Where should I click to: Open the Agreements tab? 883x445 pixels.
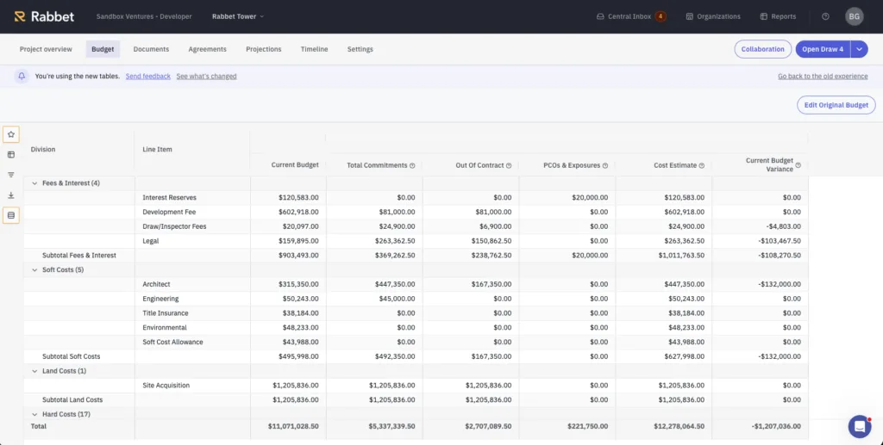(x=207, y=49)
